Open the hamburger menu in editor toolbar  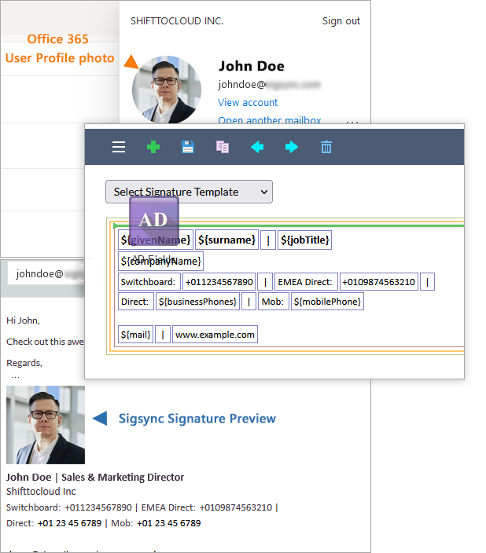tap(119, 147)
